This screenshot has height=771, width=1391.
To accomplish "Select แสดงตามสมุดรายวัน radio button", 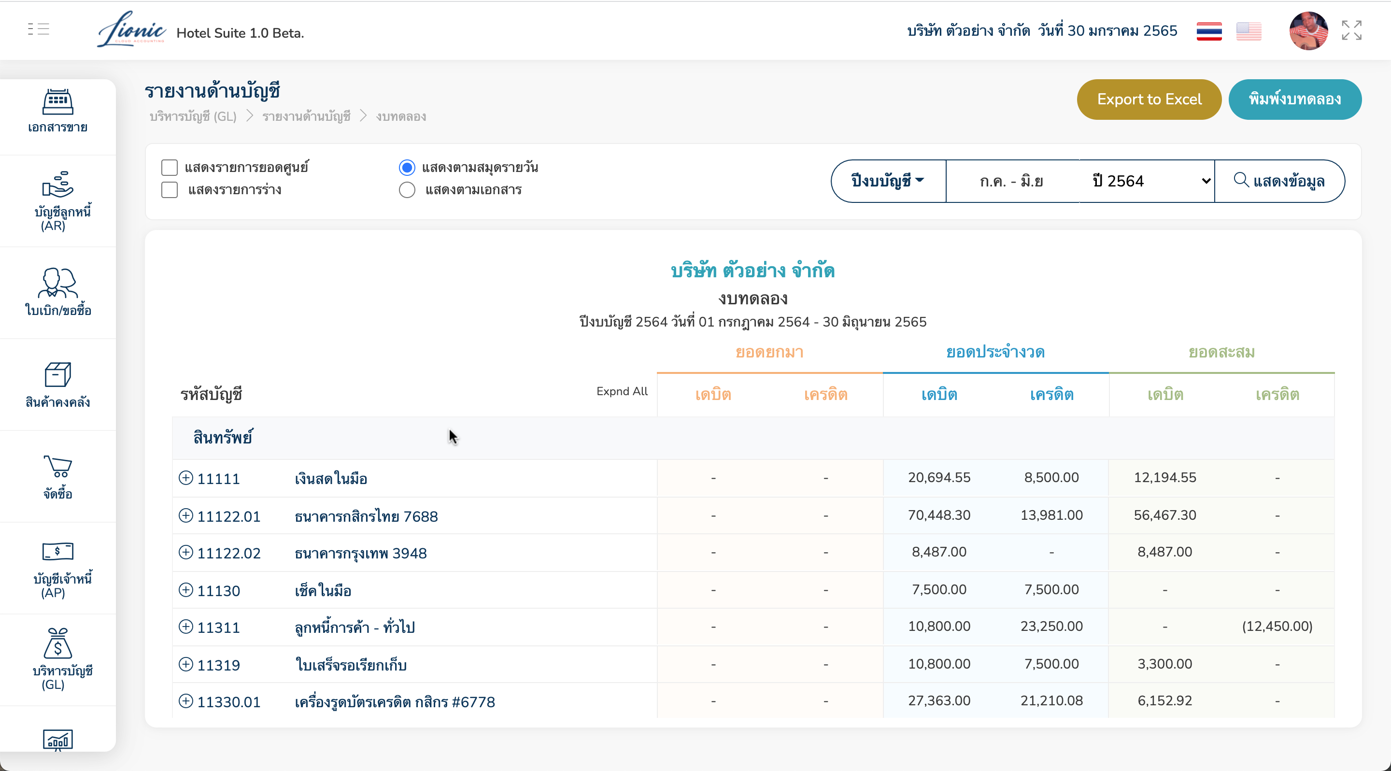I will (407, 167).
